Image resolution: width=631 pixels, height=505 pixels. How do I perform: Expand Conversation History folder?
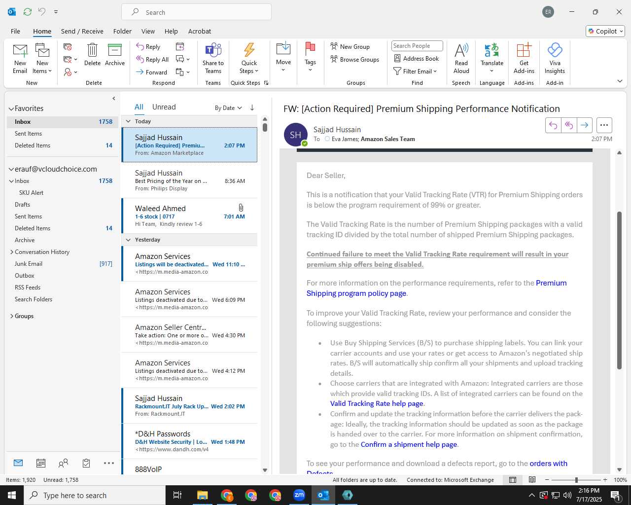(x=11, y=252)
